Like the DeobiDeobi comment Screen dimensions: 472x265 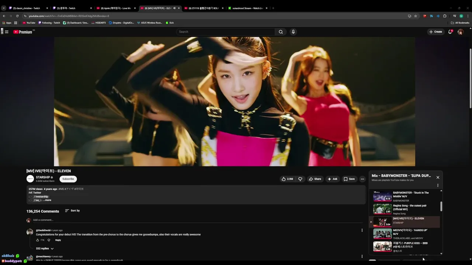[38, 240]
